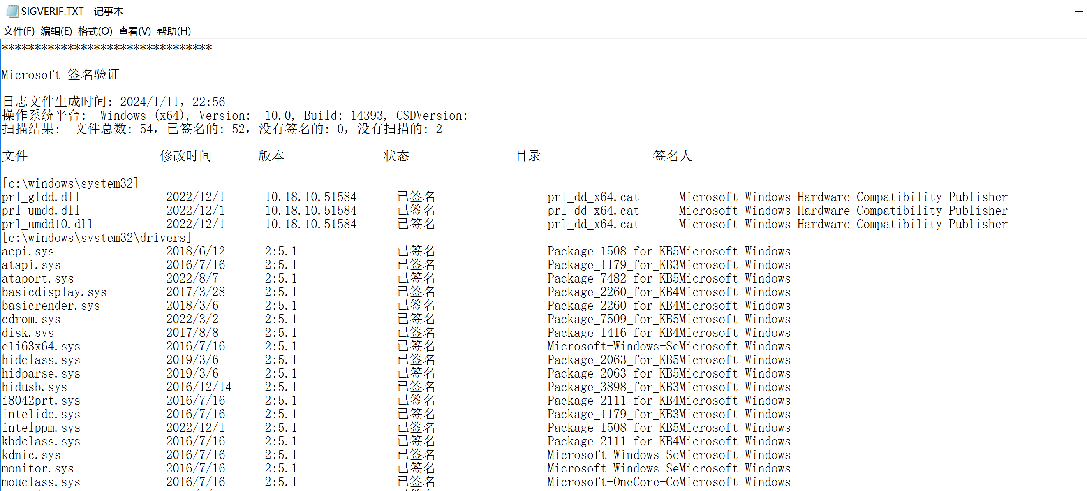Click the 修改时间 column header text
Screen dimensions: 1087x491
pyautogui.click(x=186, y=156)
